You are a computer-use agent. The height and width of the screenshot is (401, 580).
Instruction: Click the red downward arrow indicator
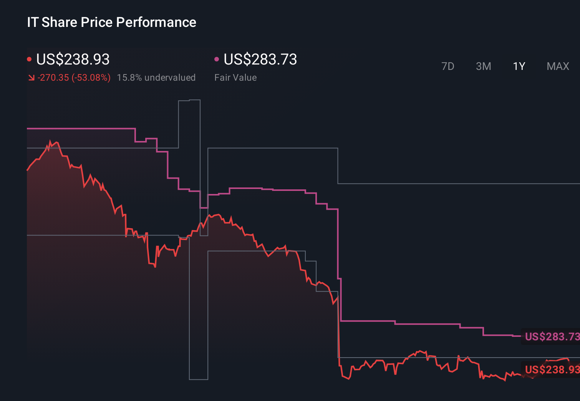click(x=31, y=77)
